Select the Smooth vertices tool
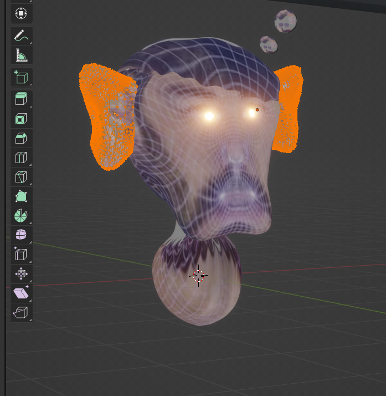The height and width of the screenshot is (396, 386). pos(22,235)
